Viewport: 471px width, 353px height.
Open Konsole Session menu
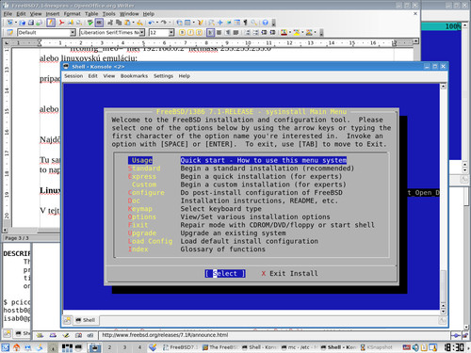click(73, 76)
